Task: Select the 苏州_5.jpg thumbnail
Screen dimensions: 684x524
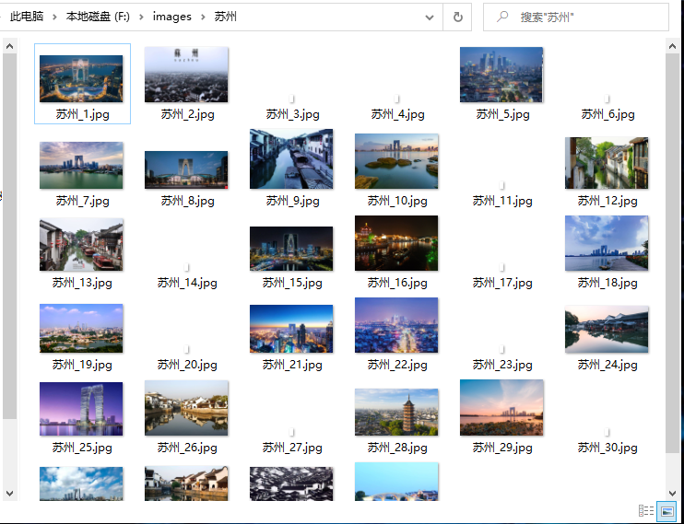Action: 501,75
